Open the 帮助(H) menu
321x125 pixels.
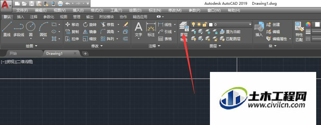[234, 10]
